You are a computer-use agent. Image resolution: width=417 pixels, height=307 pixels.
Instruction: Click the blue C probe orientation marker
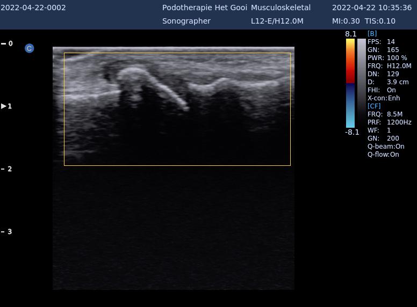coord(29,48)
